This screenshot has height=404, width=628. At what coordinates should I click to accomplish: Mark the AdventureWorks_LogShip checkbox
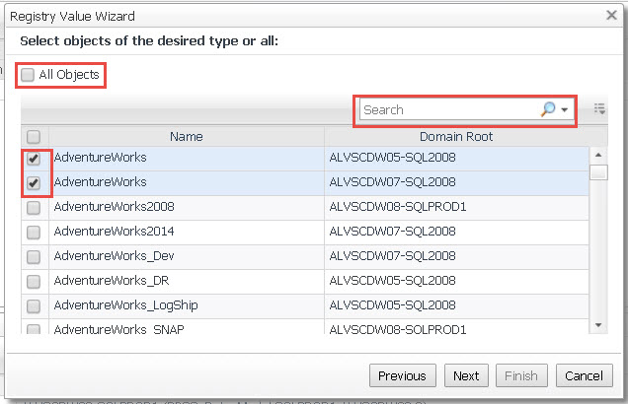pyautogui.click(x=34, y=305)
